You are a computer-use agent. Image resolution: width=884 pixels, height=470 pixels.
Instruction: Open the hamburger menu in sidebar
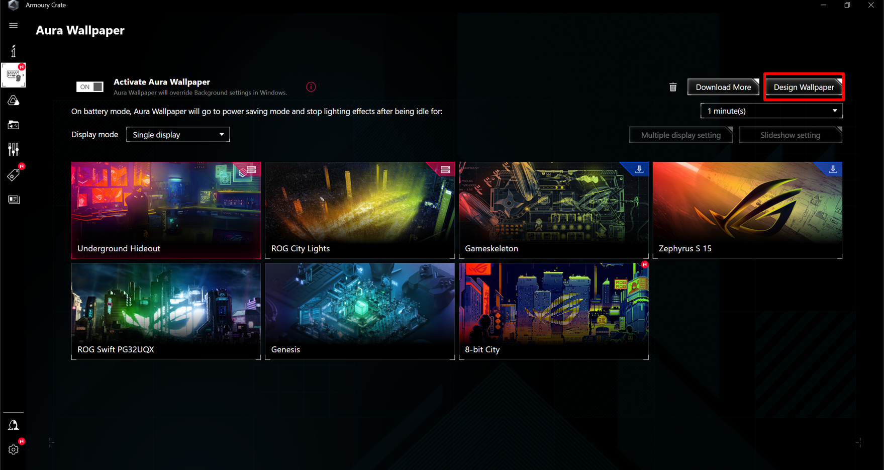tap(14, 26)
